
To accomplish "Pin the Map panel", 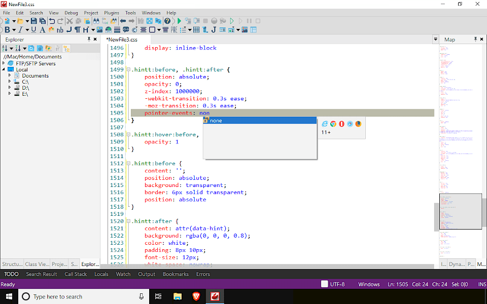I will pos(475,39).
